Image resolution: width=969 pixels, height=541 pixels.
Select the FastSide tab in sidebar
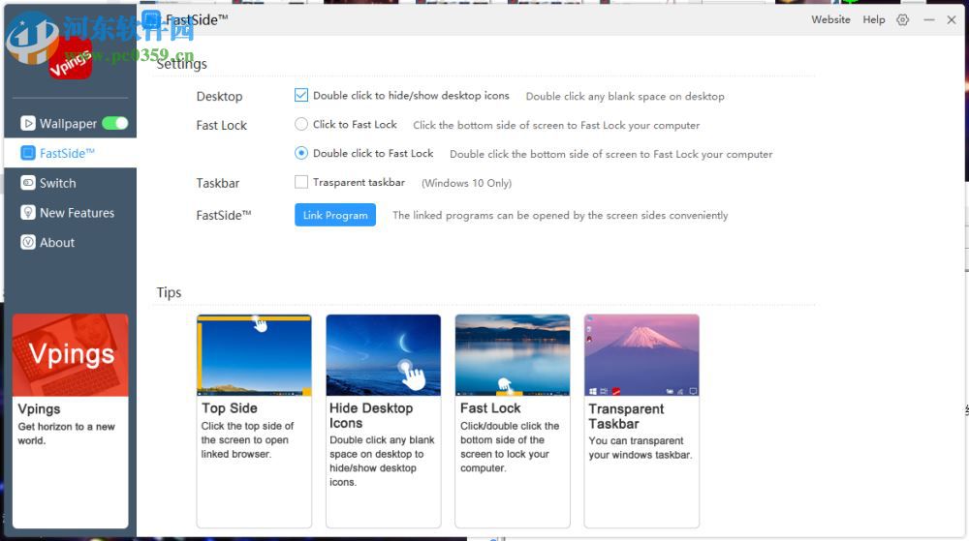click(70, 153)
